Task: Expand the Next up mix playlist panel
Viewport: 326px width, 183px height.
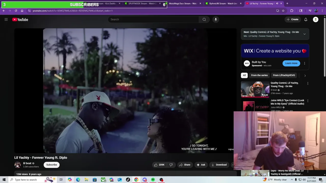Action: 304,34
